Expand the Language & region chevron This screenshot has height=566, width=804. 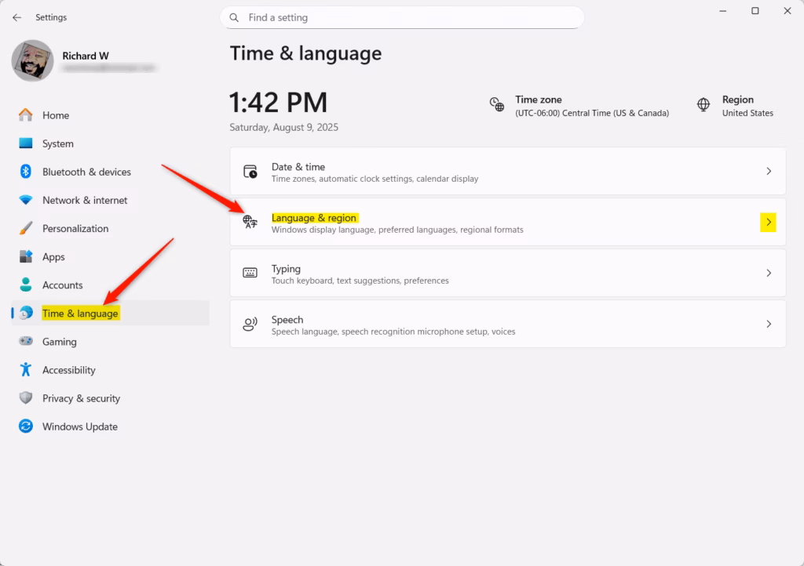pos(768,223)
